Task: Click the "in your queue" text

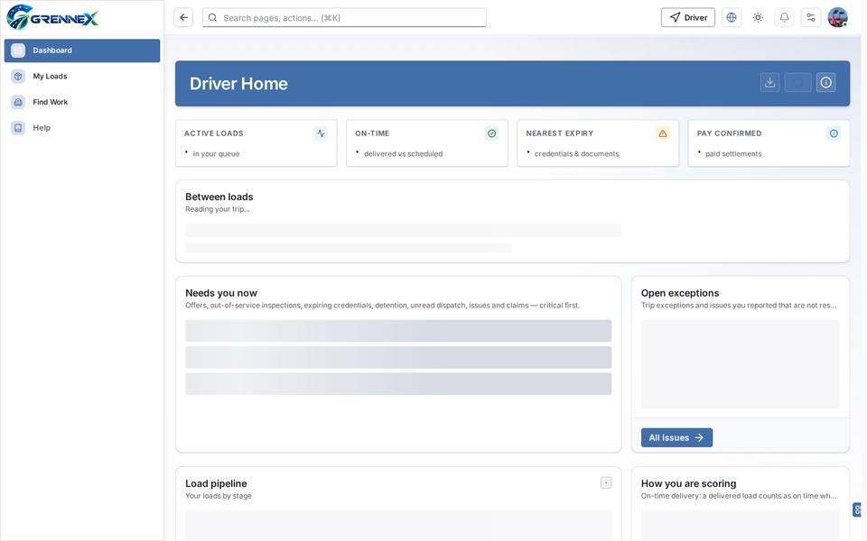Action: [216, 154]
